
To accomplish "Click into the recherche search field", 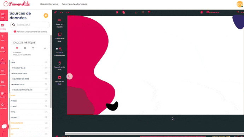I will click(30, 25).
